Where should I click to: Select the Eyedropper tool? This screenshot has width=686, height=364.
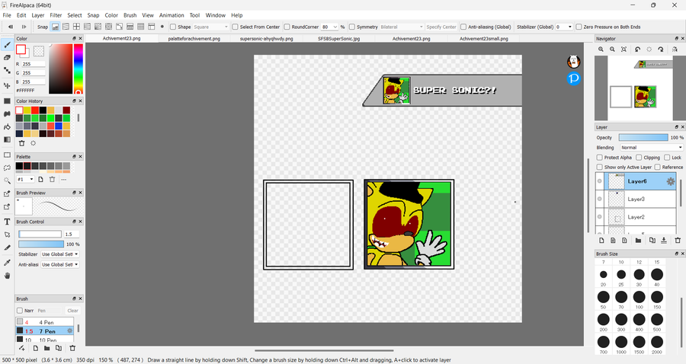(x=7, y=263)
